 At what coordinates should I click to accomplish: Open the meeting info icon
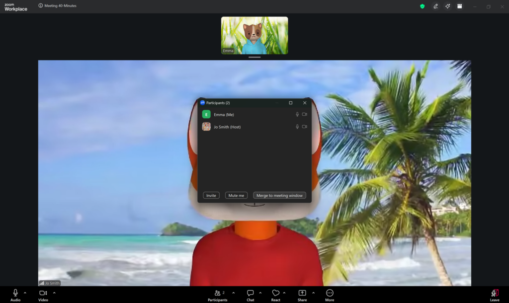(x=41, y=5)
